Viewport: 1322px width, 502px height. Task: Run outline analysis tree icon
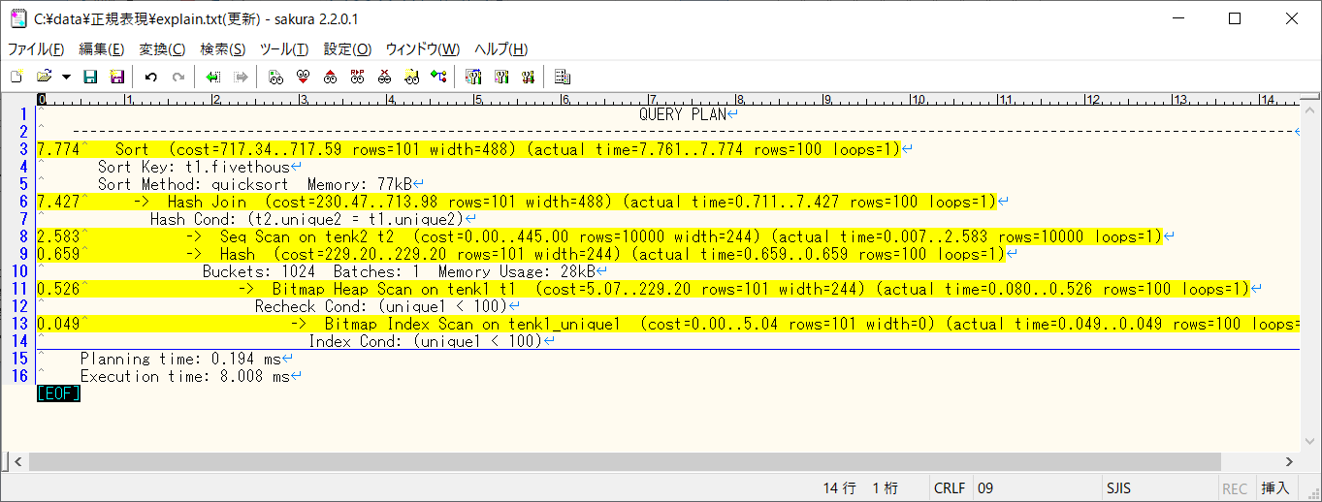pos(438,77)
